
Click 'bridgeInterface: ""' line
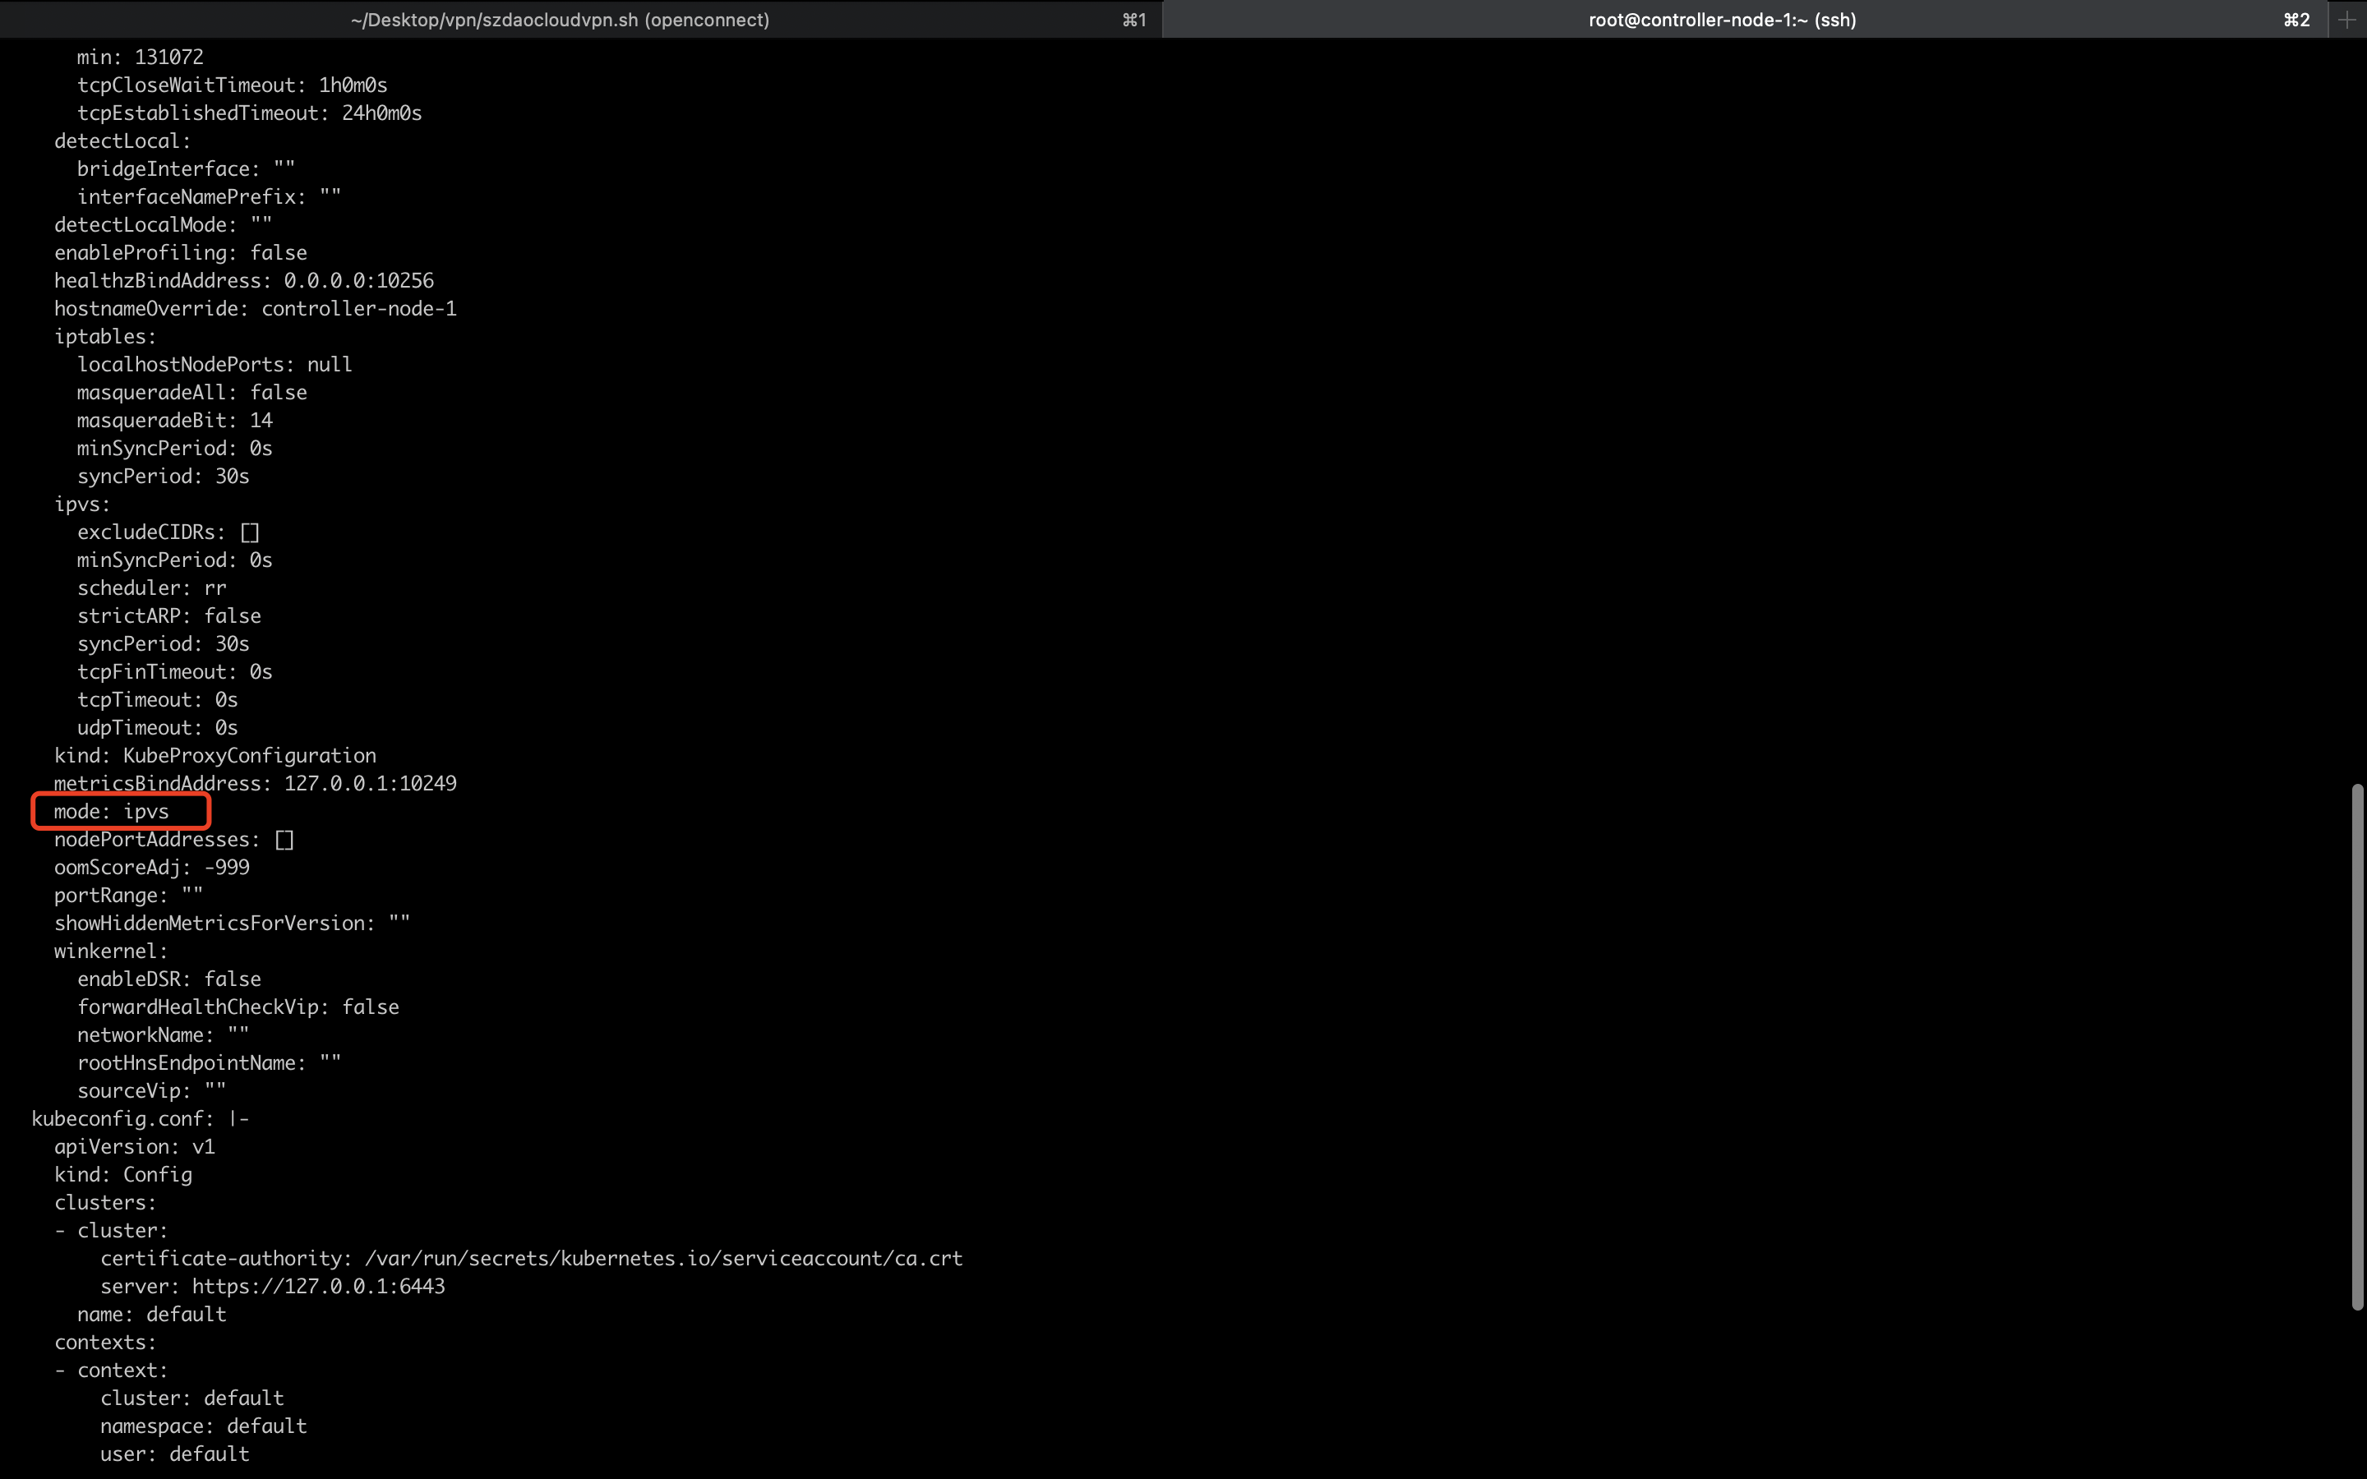click(186, 169)
